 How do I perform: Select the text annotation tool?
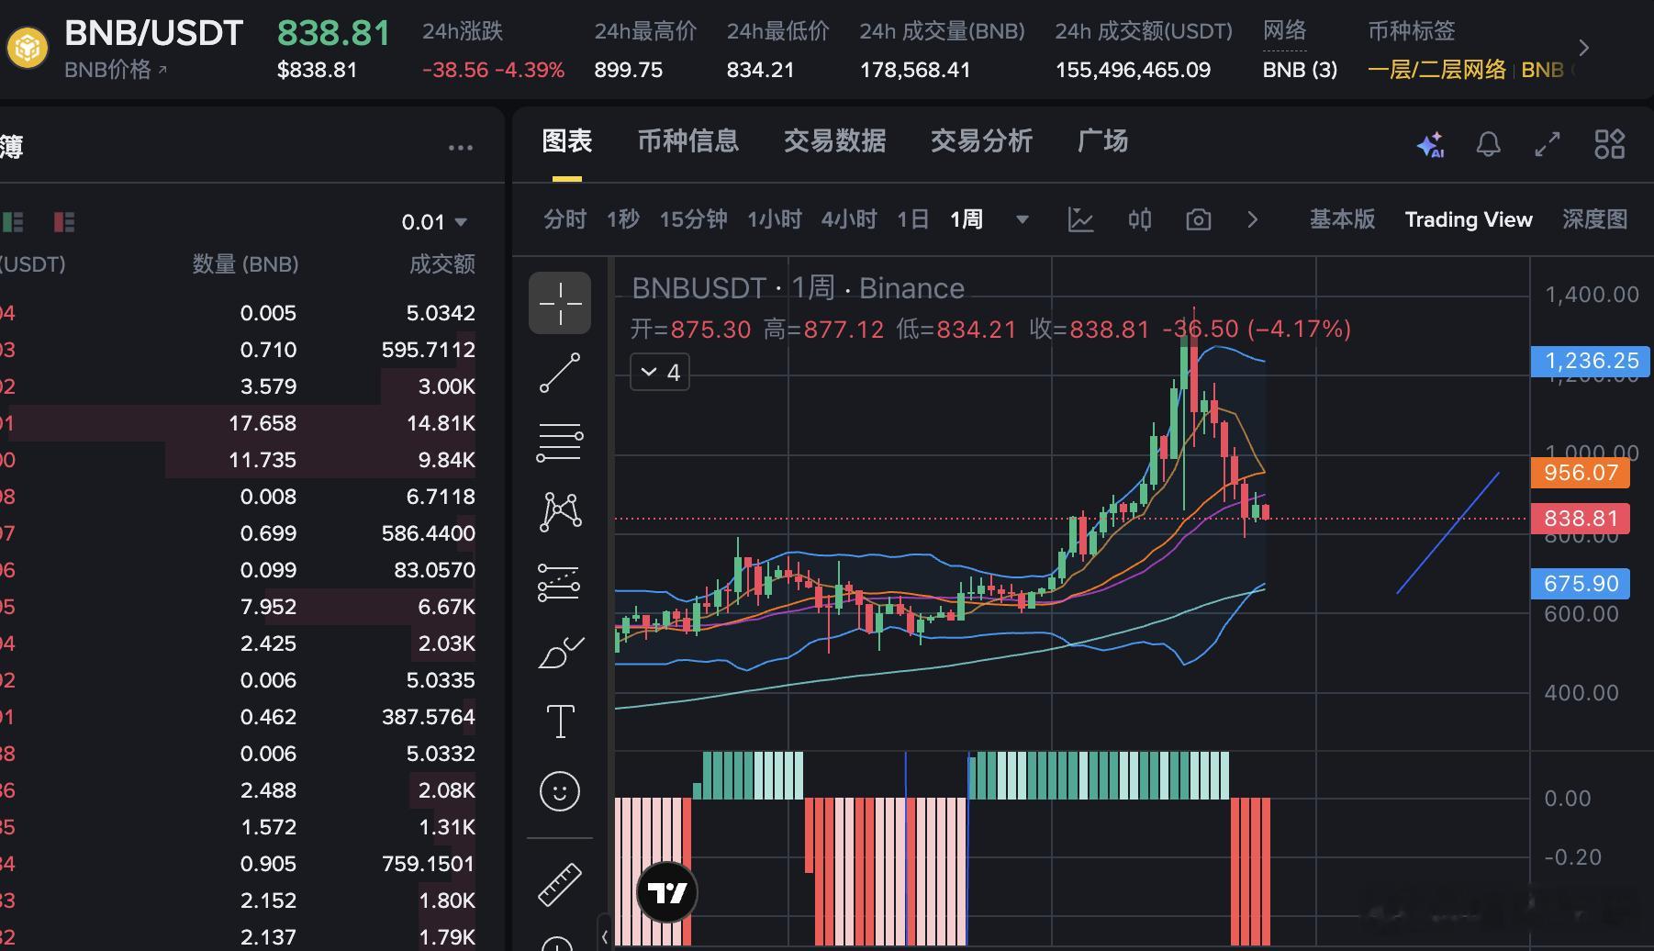click(560, 721)
